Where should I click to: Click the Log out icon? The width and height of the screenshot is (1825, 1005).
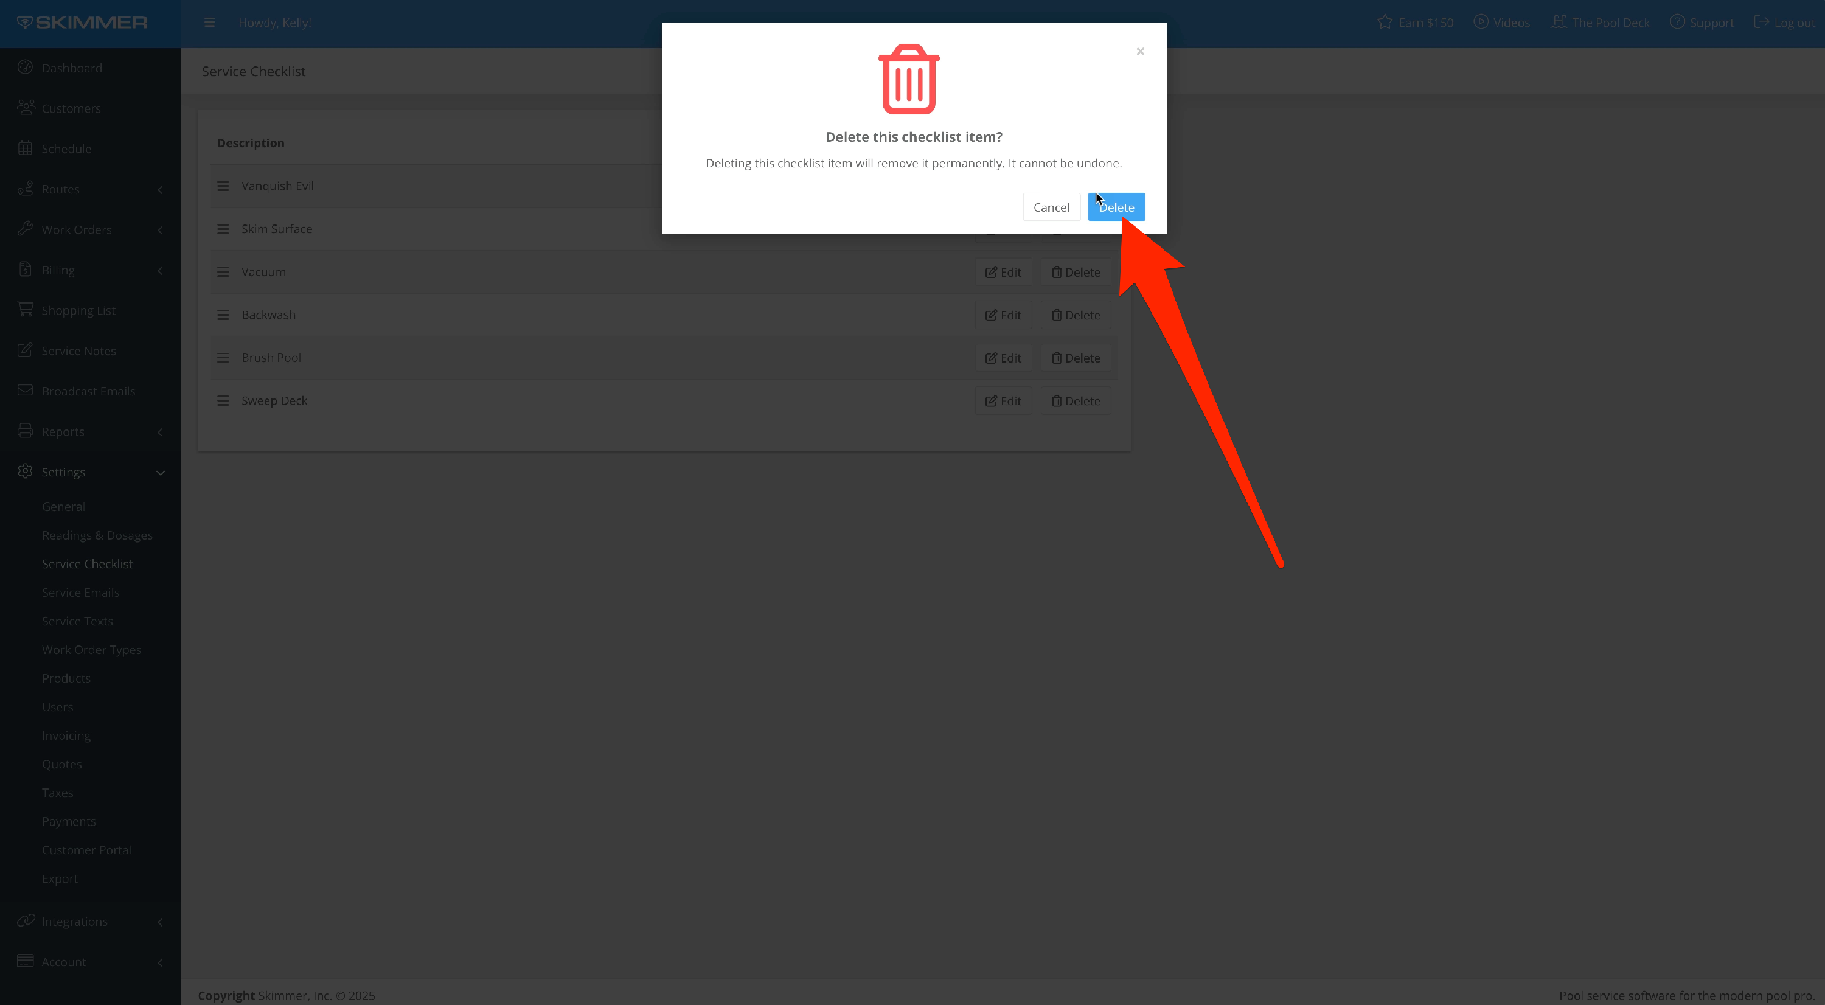click(1761, 22)
